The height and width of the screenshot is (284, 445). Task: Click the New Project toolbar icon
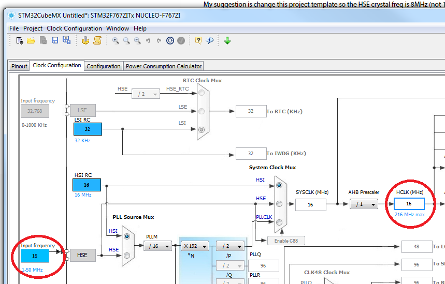19,41
